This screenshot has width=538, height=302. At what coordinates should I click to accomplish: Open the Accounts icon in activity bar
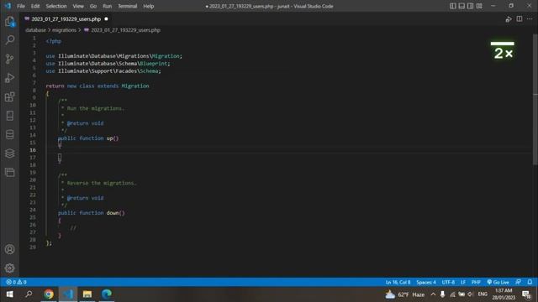pos(9,249)
